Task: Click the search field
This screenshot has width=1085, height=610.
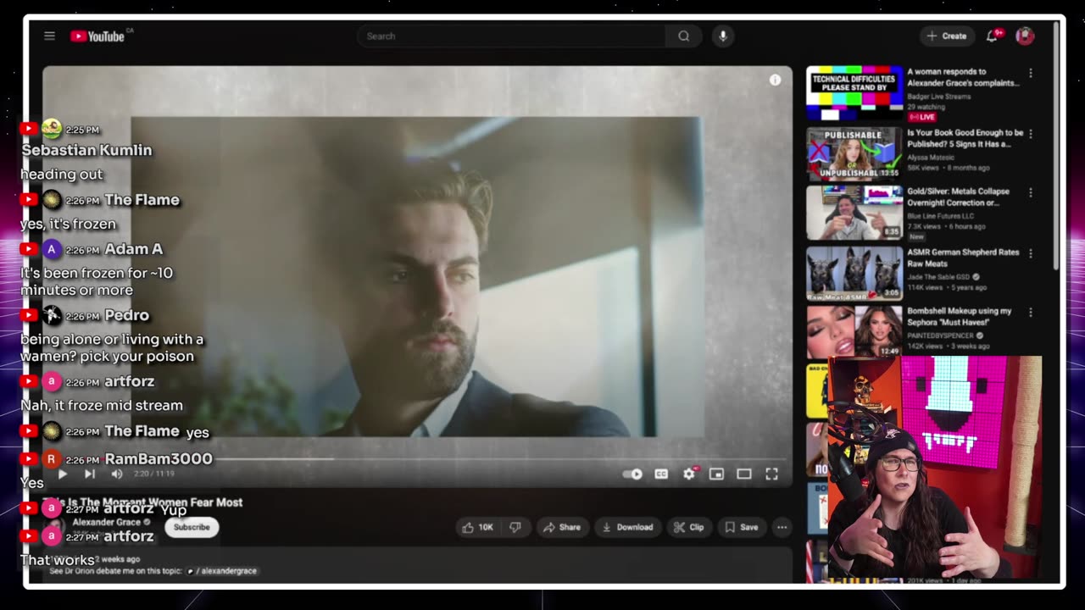Action: click(510, 36)
